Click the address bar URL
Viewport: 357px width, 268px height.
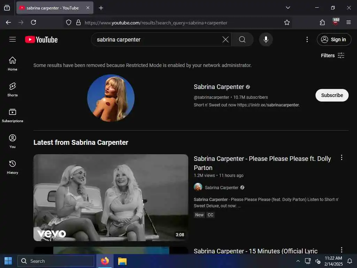pyautogui.click(x=156, y=23)
